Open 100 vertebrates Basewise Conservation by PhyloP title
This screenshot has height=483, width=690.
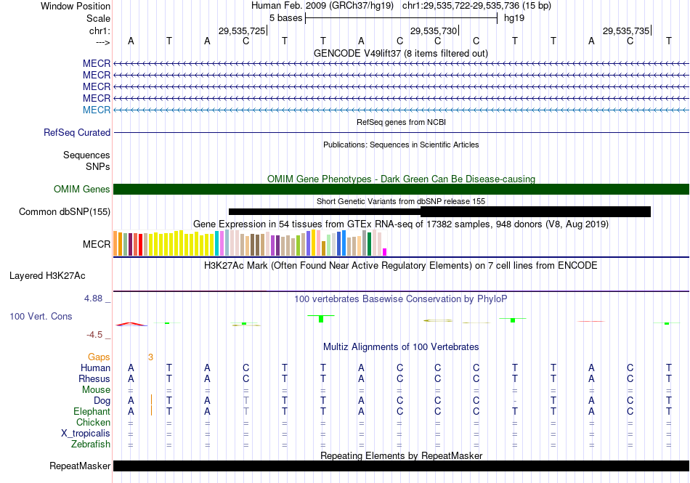click(x=400, y=299)
